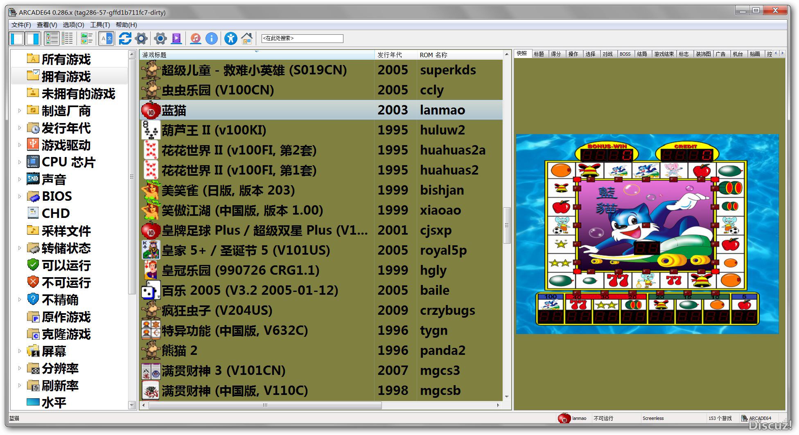The width and height of the screenshot is (799, 435).
Task: Select the 可以运行 filter in sidebar
Action: [x=65, y=265]
